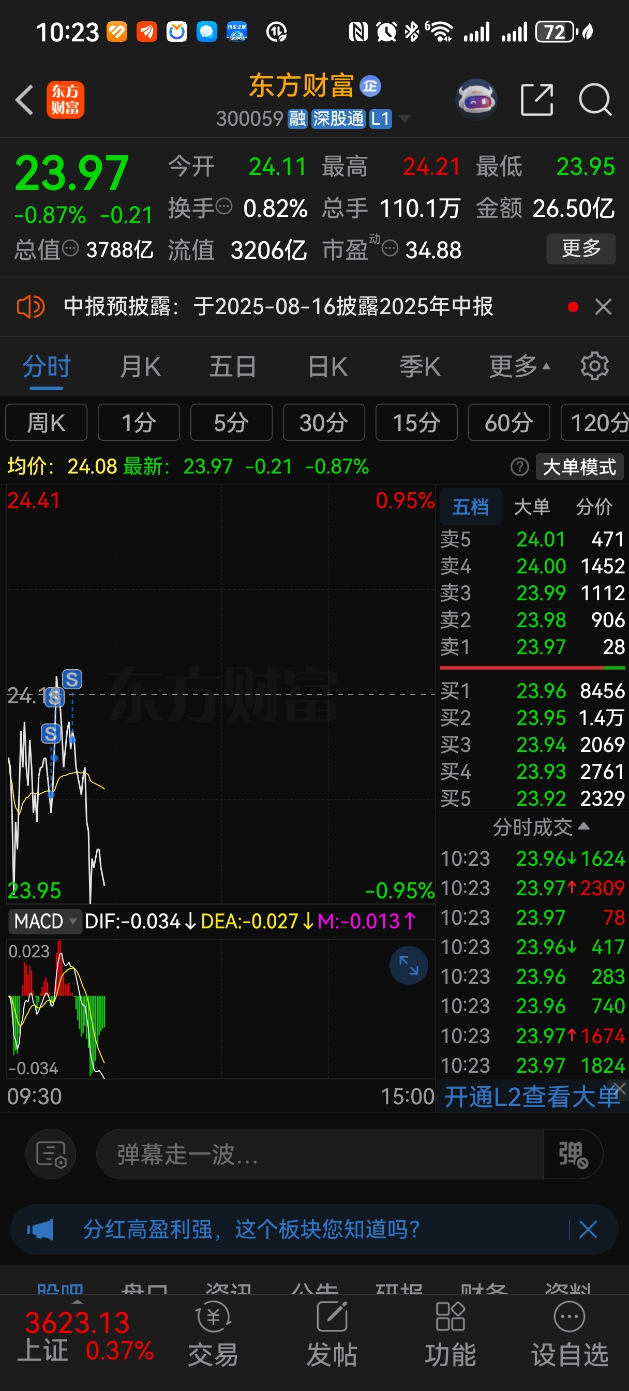The height and width of the screenshot is (1391, 629).
Task: Tap the speaker announcement icon
Action: tap(31, 307)
